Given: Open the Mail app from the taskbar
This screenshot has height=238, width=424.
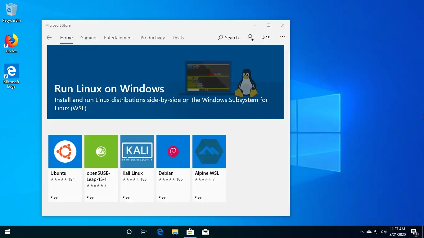Looking at the screenshot, I should pyautogui.click(x=205, y=232).
